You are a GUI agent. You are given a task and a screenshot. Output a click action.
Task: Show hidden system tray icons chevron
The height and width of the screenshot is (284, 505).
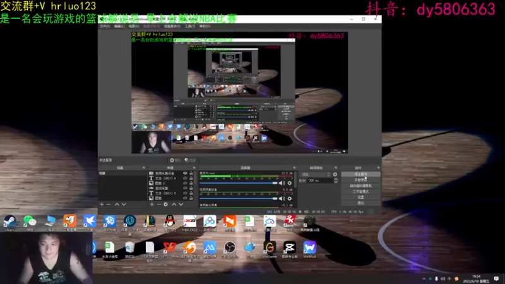tap(424, 279)
